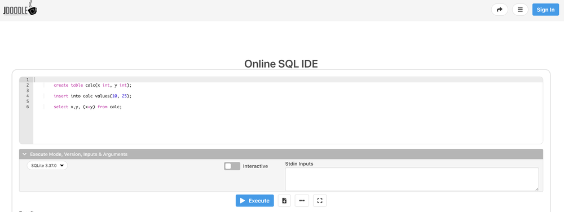Click the Sign In button
564x212 pixels.
pyautogui.click(x=545, y=10)
